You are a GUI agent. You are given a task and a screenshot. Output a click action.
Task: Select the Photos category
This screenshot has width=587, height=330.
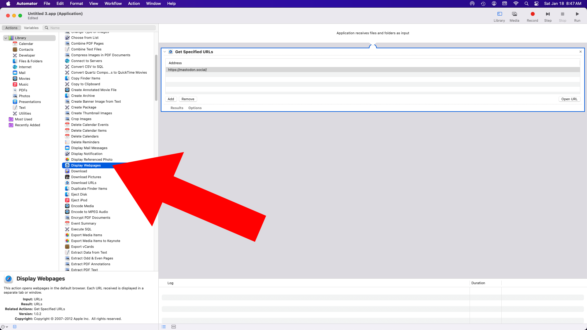24,96
